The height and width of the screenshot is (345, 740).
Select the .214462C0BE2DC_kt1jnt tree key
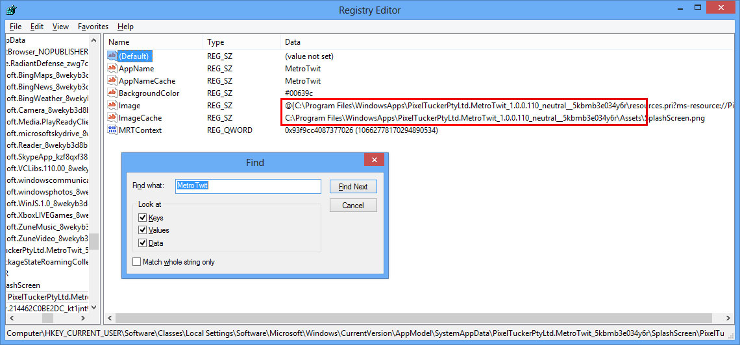pos(48,308)
